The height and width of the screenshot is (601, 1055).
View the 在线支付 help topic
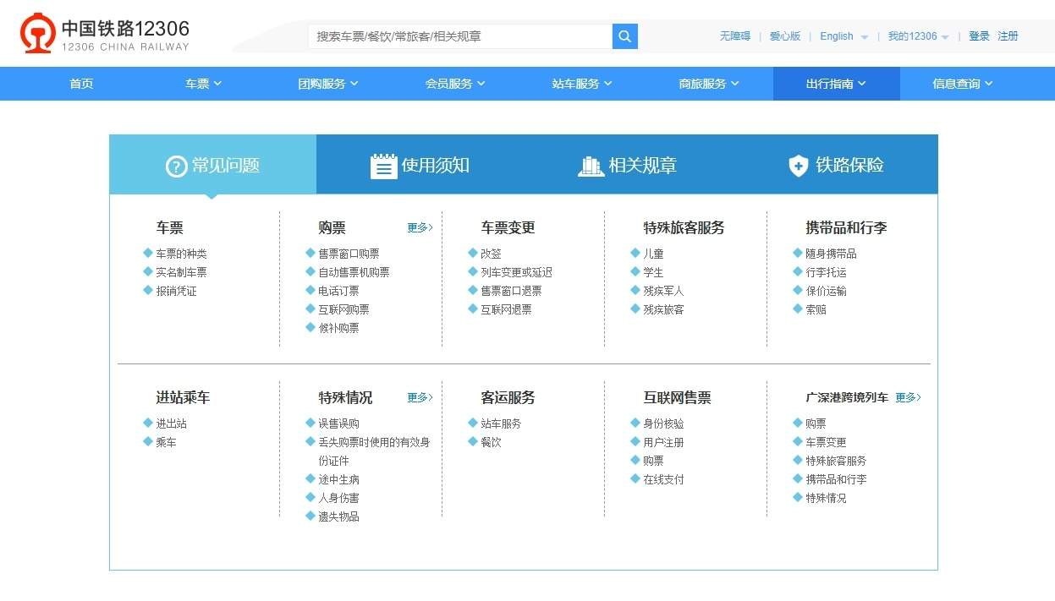664,478
